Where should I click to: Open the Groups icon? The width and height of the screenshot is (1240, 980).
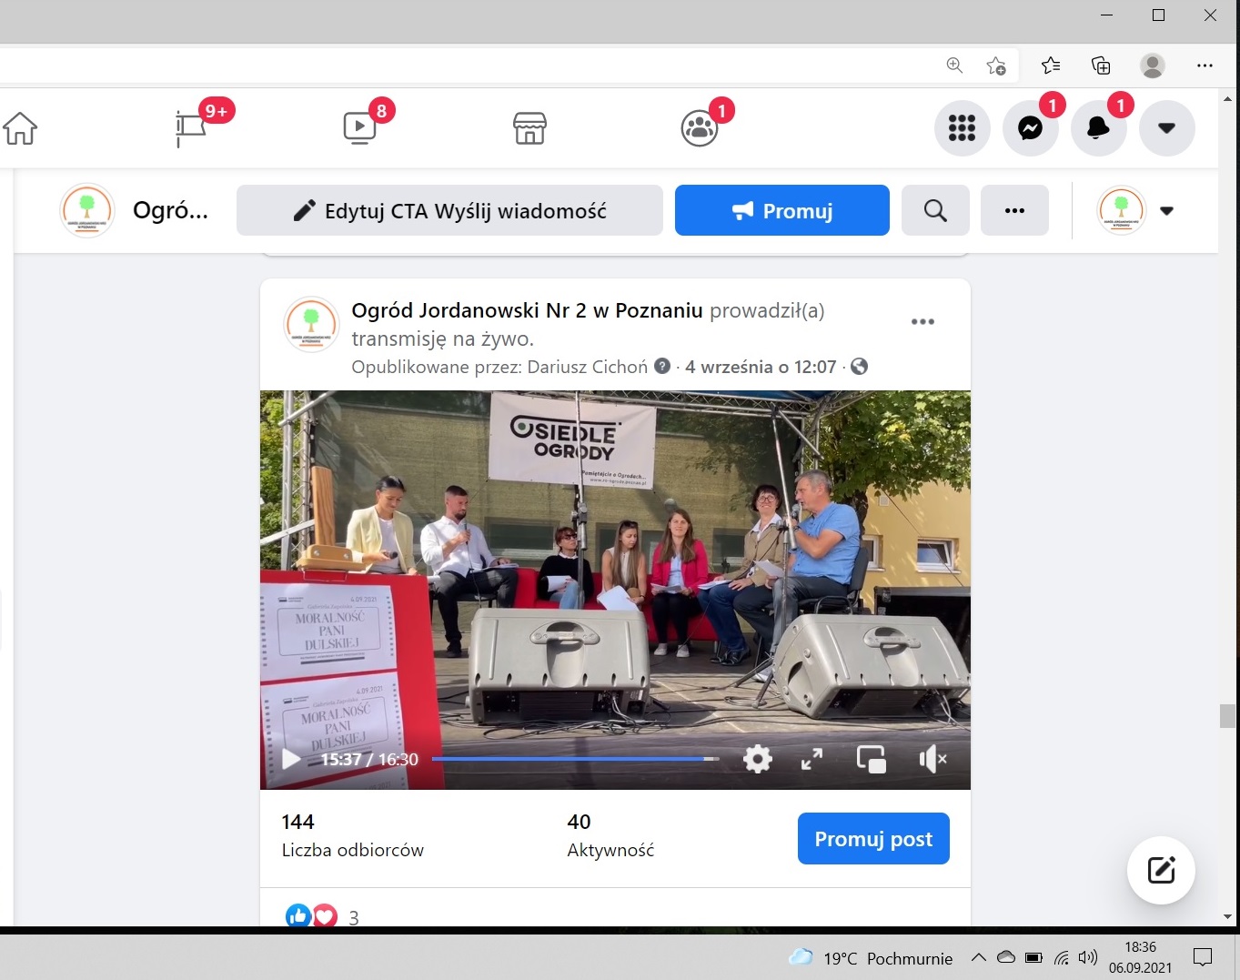pyautogui.click(x=699, y=128)
